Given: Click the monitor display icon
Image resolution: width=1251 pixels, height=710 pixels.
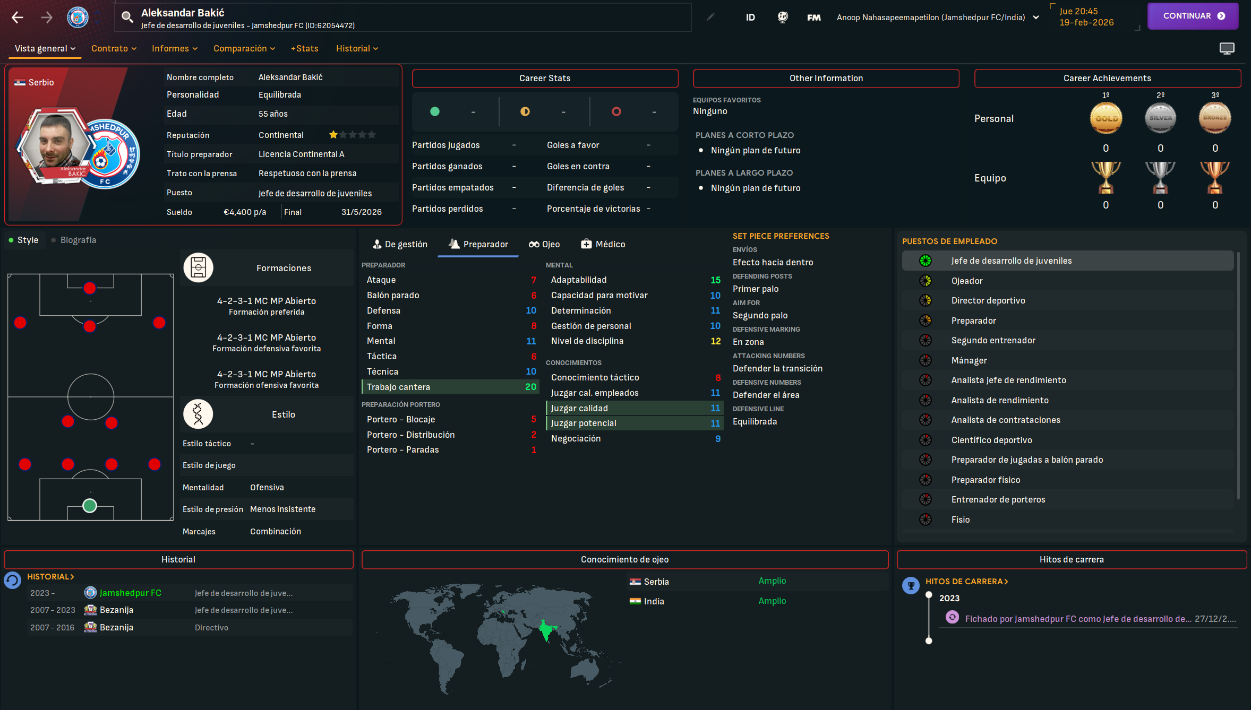Looking at the screenshot, I should click(1227, 49).
